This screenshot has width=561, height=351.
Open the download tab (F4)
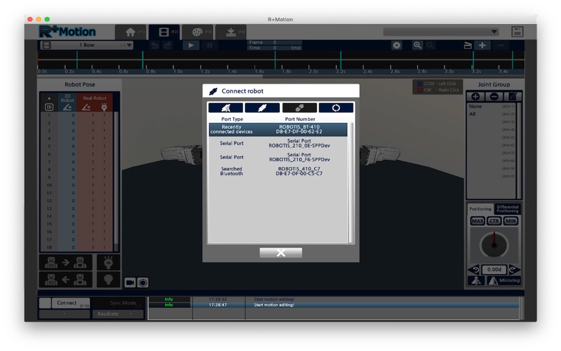tap(231, 32)
